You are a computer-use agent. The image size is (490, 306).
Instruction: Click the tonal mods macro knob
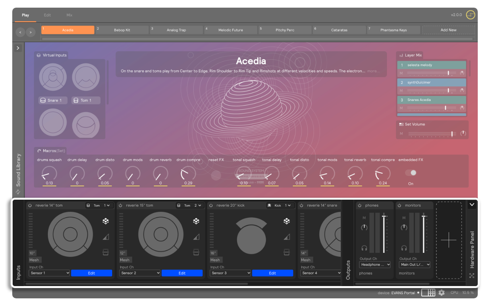pos(327,174)
